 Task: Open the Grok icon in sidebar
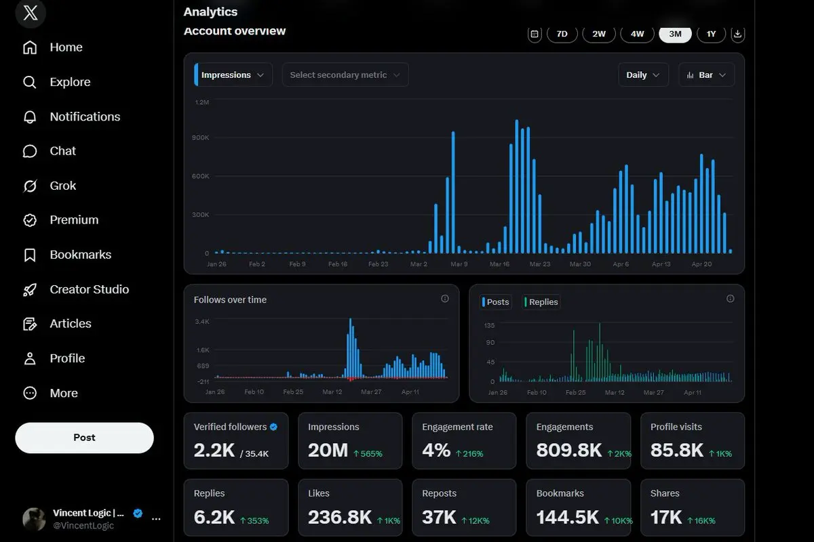point(30,186)
